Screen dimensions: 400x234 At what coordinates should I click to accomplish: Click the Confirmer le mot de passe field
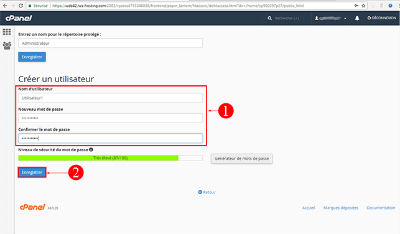tap(111, 138)
